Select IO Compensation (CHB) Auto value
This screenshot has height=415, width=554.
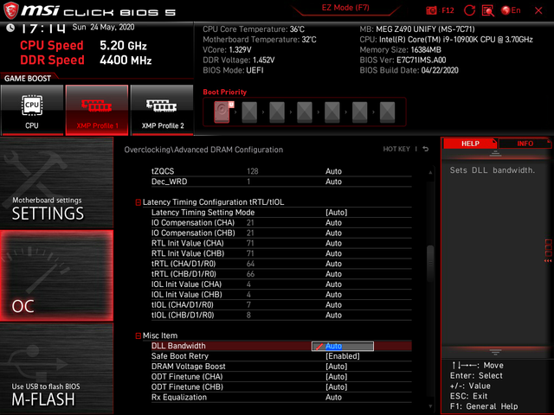coord(333,233)
